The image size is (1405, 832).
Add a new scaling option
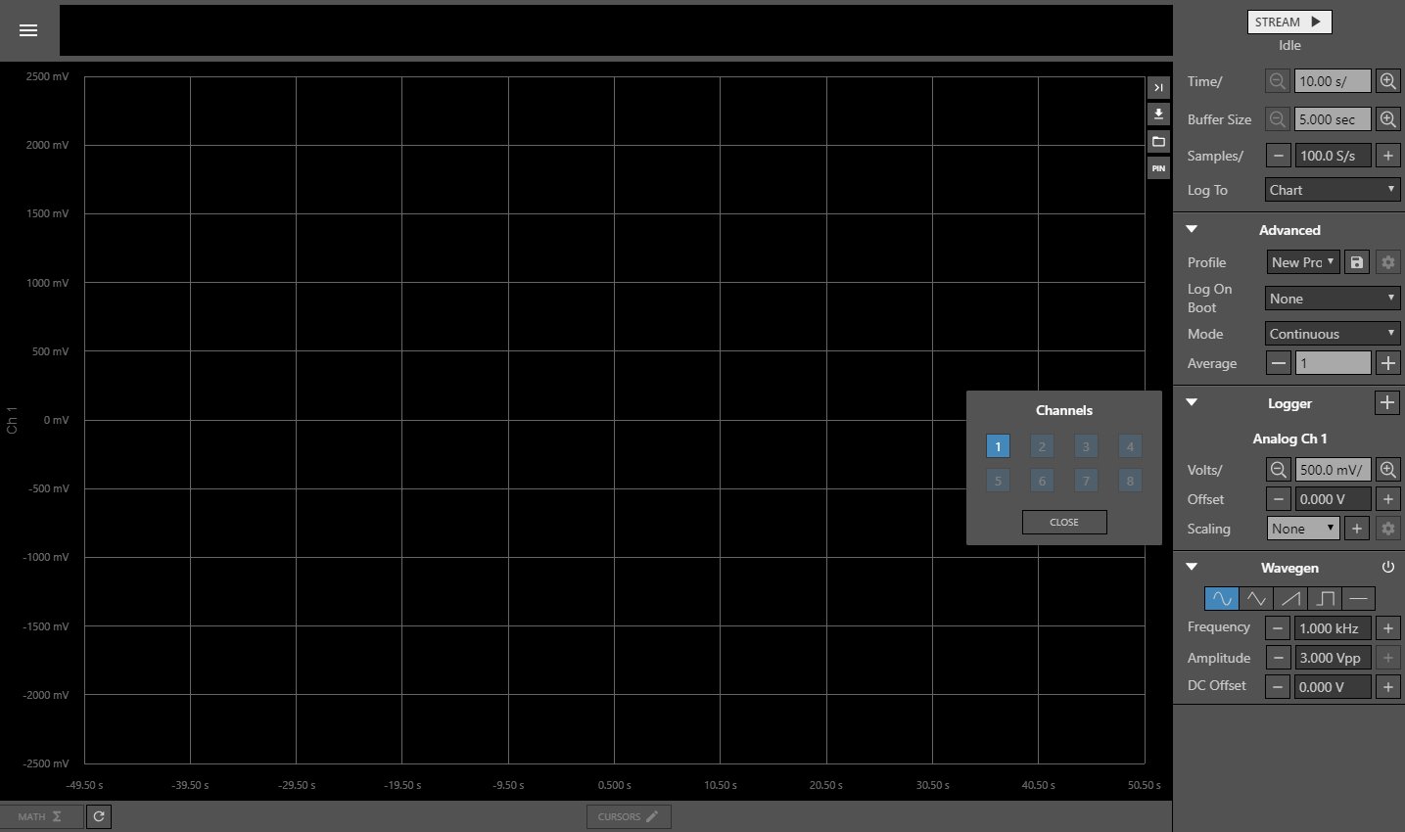coord(1356,529)
